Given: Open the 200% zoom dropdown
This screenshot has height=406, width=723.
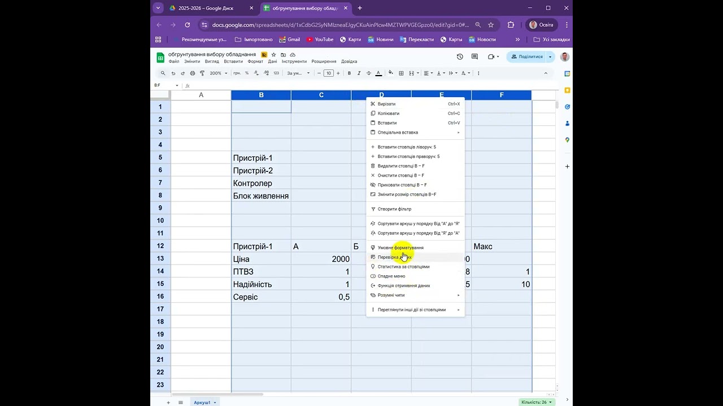Looking at the screenshot, I should 219,73.
